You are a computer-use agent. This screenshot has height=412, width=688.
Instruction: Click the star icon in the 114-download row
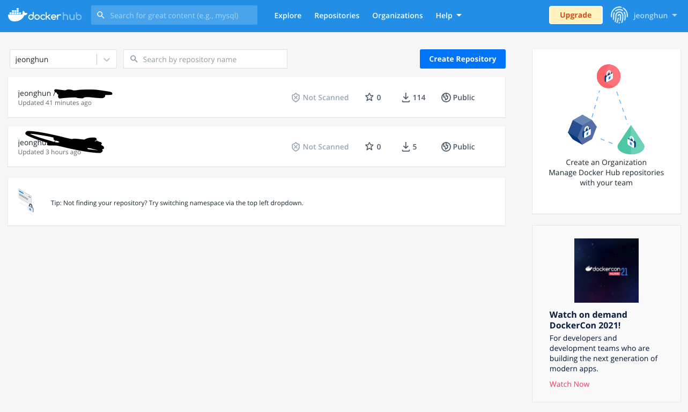[369, 97]
